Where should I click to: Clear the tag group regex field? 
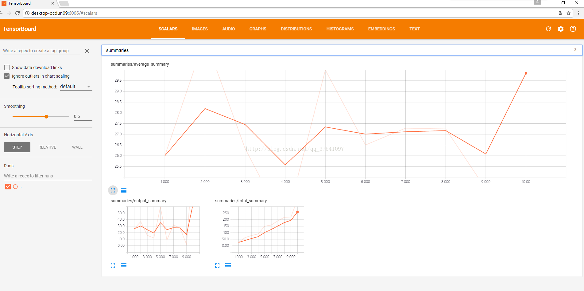coord(87,51)
